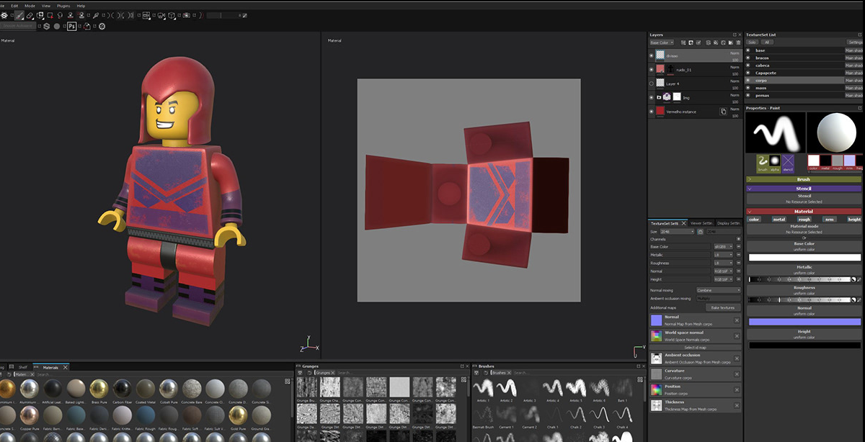Switch to the Viewer Settings tab

701,223
